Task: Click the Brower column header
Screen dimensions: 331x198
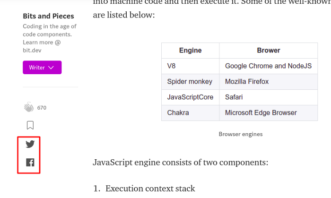Action: pyautogui.click(x=268, y=51)
